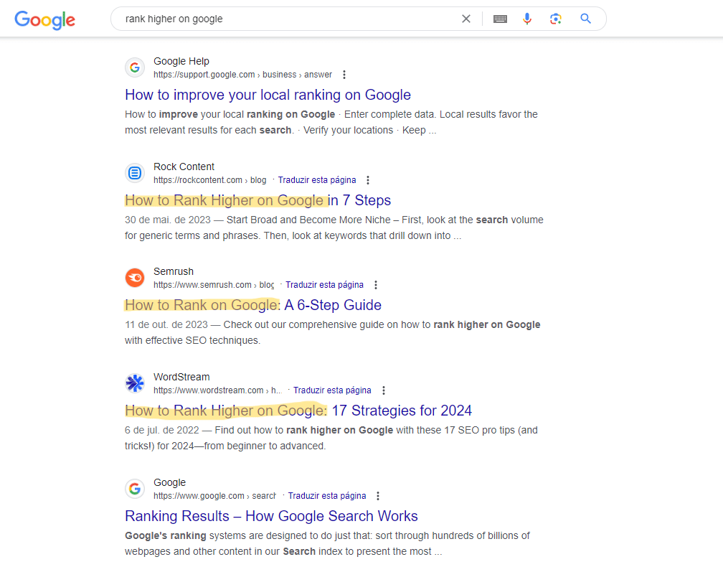Open more options for Semrush result
Viewport: 723px width, 567px height.
(x=376, y=285)
